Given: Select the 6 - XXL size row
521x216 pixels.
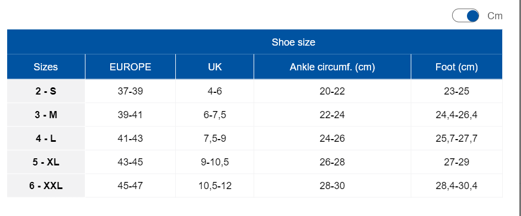Looking at the screenshot, I should tap(255, 186).
